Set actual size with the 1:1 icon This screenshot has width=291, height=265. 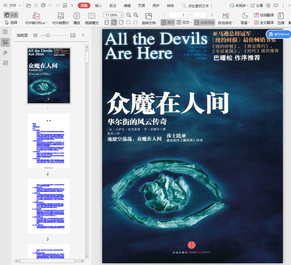pos(107,23)
